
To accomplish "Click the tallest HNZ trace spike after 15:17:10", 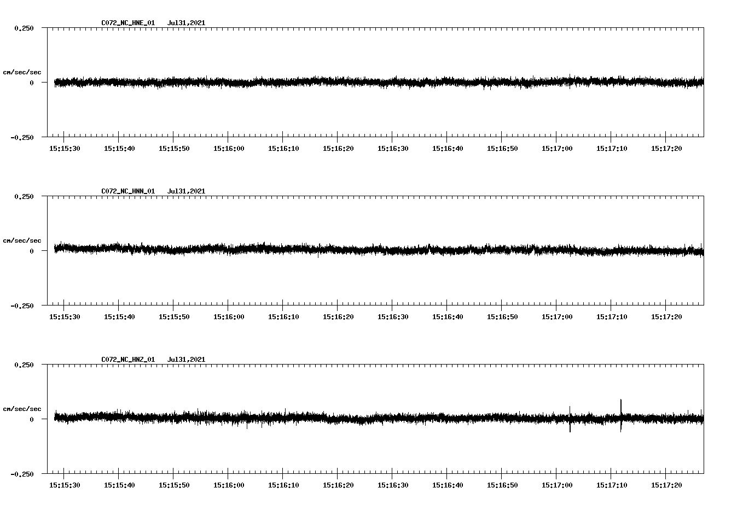I will coord(621,415).
